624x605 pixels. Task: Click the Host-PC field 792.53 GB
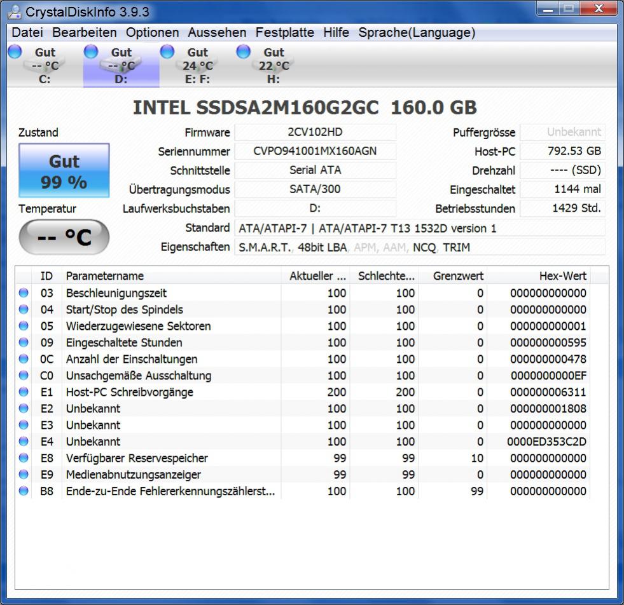tap(562, 151)
